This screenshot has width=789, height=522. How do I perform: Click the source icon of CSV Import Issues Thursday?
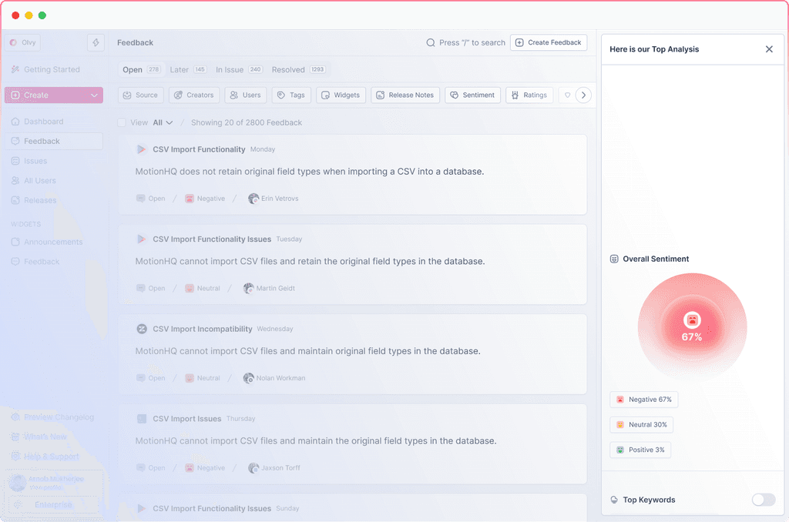click(142, 419)
